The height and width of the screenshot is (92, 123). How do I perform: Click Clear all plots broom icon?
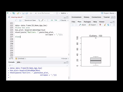click(105, 25)
